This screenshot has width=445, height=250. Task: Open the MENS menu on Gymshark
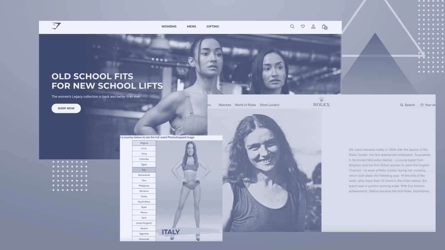tap(192, 26)
